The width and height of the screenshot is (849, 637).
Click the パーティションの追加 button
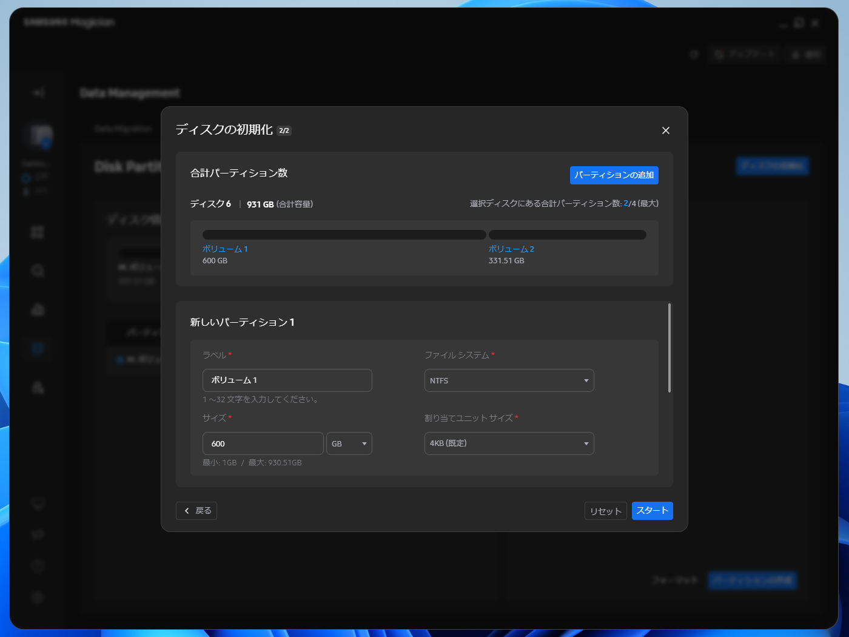(x=614, y=175)
